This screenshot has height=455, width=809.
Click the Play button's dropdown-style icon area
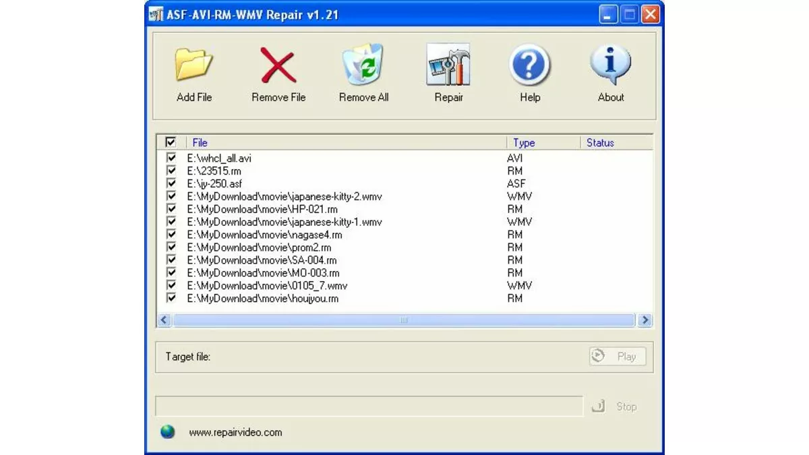pyautogui.click(x=599, y=356)
